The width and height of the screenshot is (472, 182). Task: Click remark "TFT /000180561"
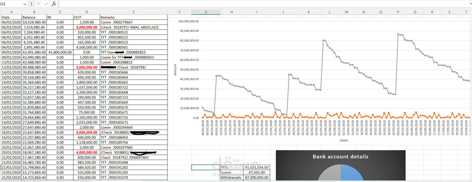coord(134,47)
